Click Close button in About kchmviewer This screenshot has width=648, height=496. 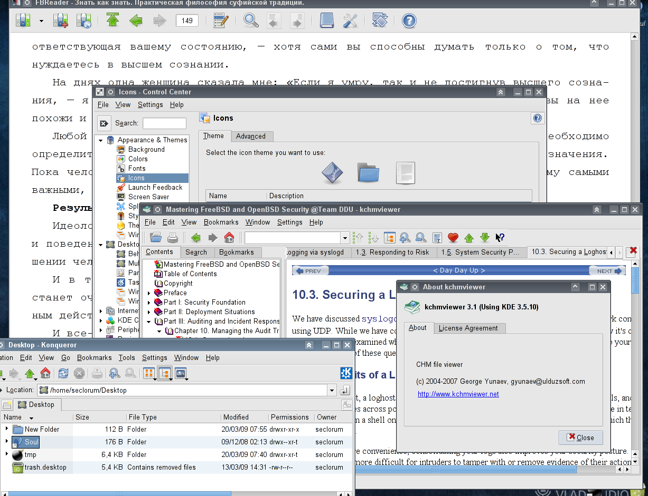(x=580, y=437)
